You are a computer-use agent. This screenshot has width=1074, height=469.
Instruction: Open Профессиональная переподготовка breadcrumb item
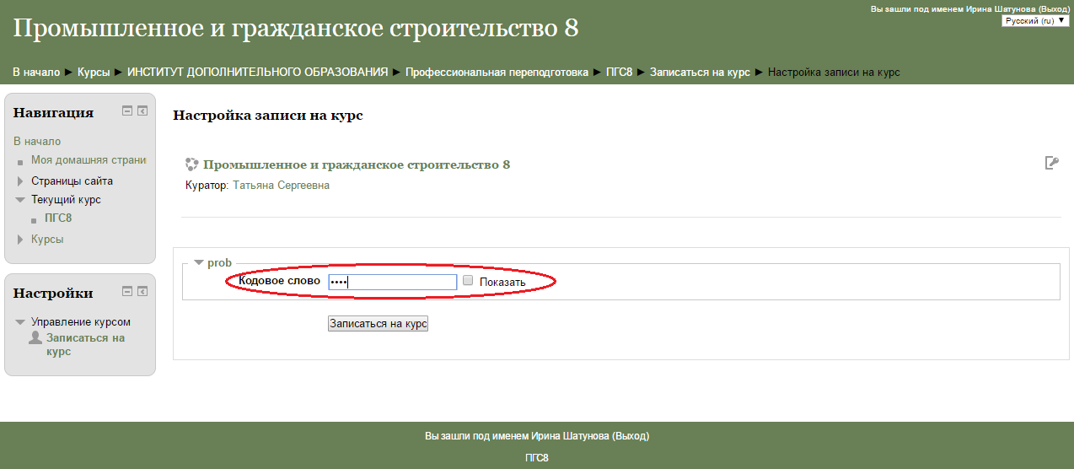pyautogui.click(x=497, y=73)
